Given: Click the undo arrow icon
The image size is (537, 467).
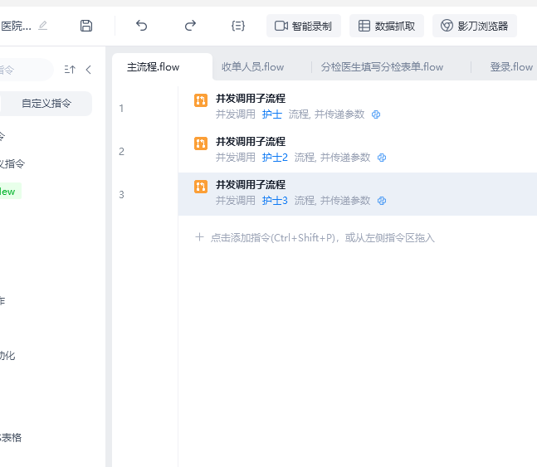Looking at the screenshot, I should point(142,26).
